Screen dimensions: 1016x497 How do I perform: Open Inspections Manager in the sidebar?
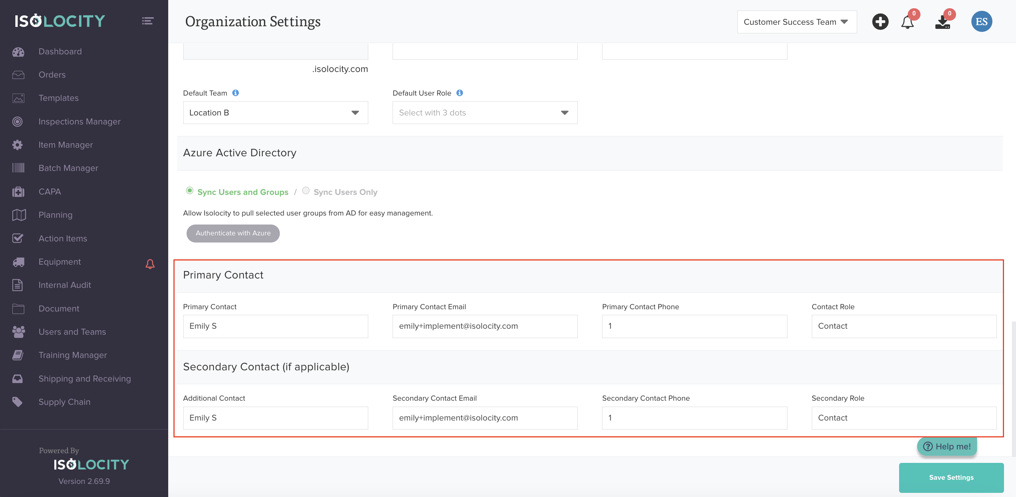tap(79, 121)
